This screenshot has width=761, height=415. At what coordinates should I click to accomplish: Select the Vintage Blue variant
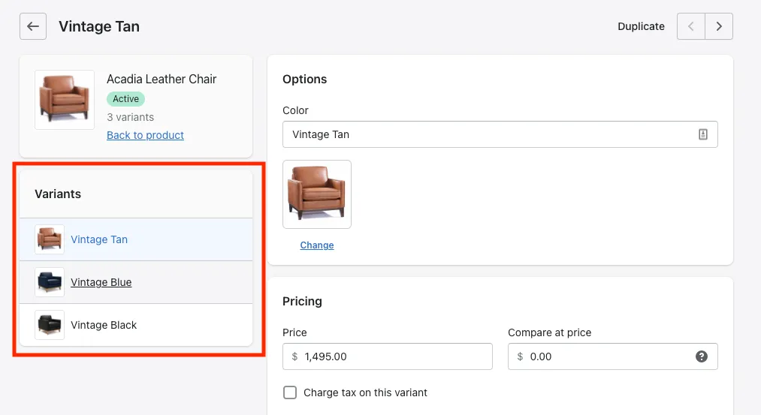coord(101,282)
